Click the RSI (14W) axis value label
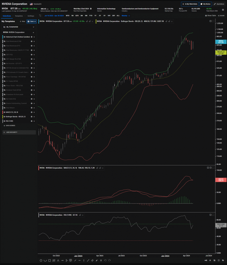The width and height of the screenshot is (227, 265). 221,225
